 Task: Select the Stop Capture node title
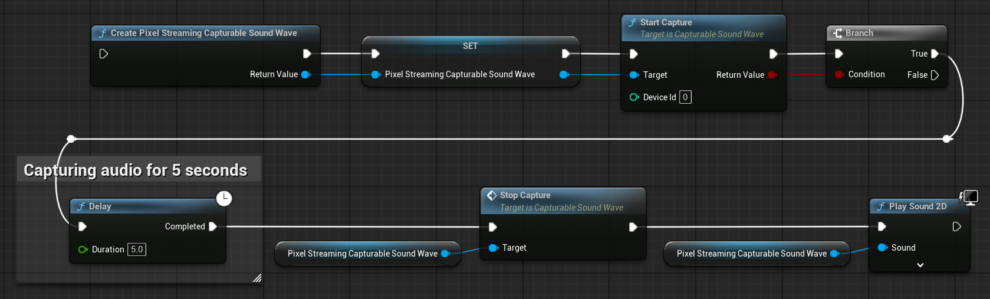point(525,195)
